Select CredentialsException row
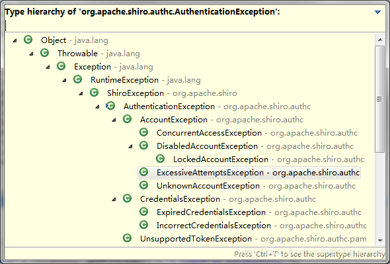This screenshot has width=390, height=264. point(228,198)
